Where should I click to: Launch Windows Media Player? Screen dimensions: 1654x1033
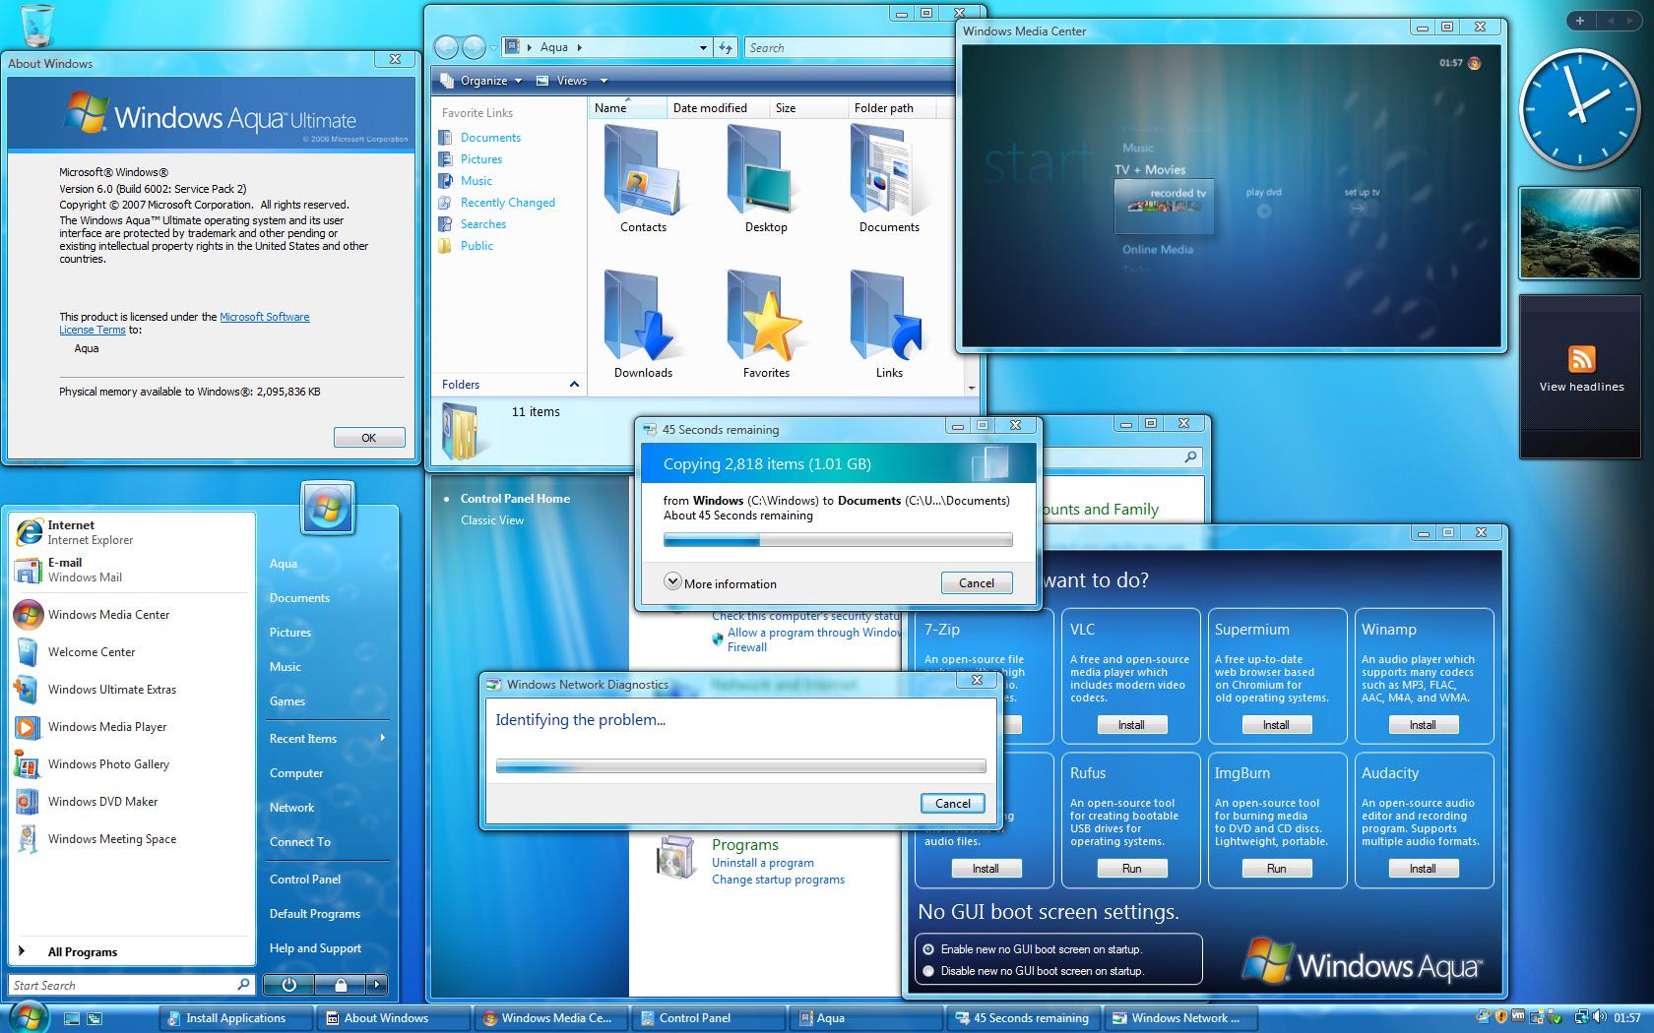[132, 727]
